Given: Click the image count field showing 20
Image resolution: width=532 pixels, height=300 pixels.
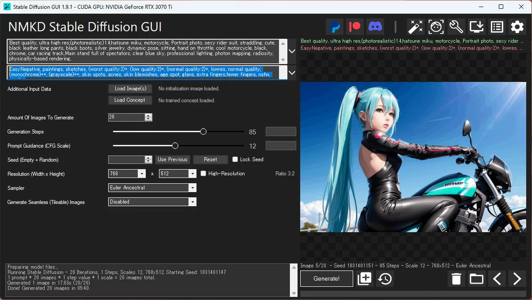Looking at the screenshot, I should (127, 117).
